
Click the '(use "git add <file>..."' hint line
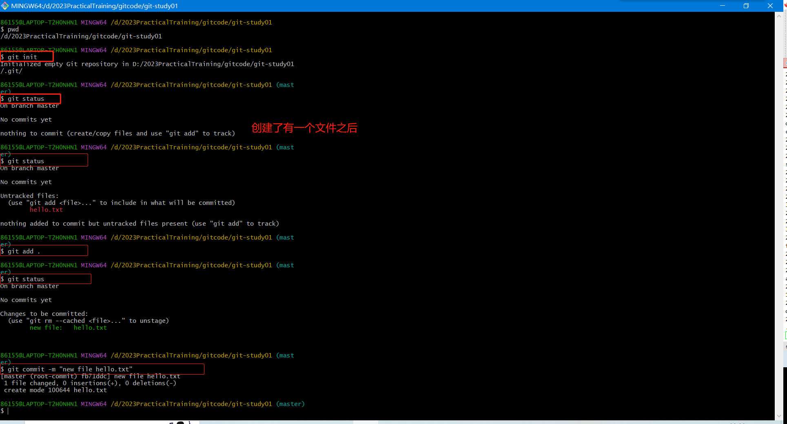[x=122, y=203]
